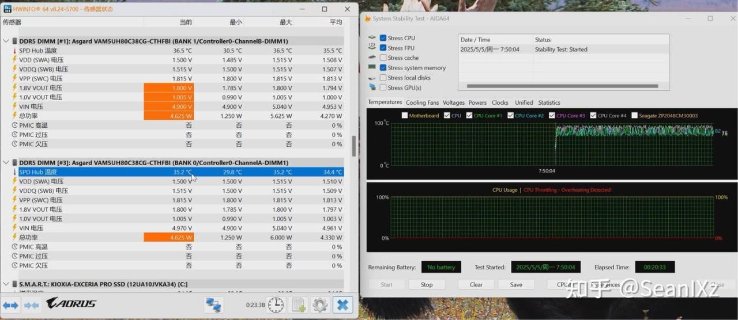Uncheck the Stress FPU checkbox
738x320 pixels.
coord(383,48)
